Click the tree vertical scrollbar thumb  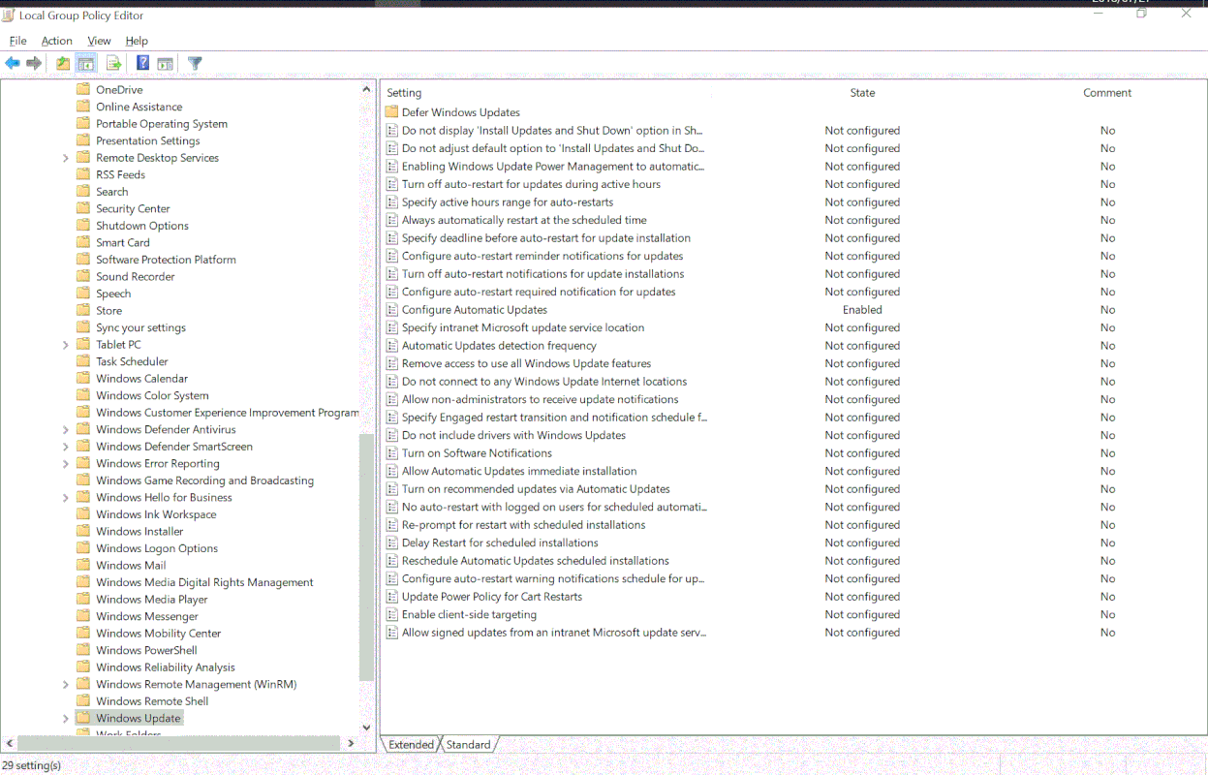coord(366,557)
